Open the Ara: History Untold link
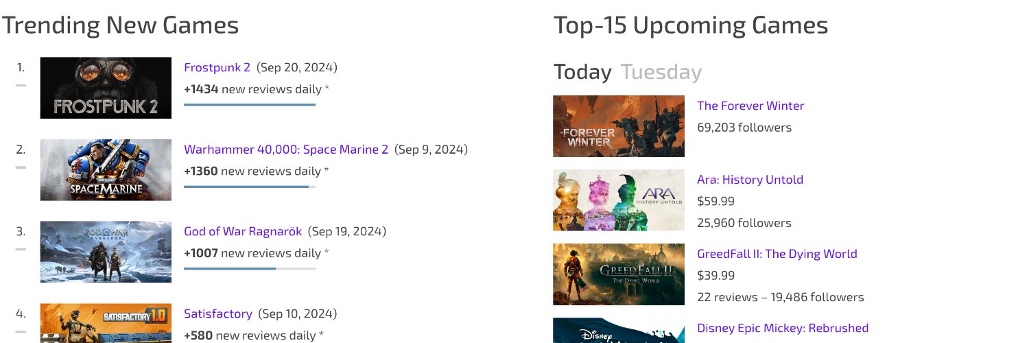This screenshot has height=343, width=1029. 750,180
